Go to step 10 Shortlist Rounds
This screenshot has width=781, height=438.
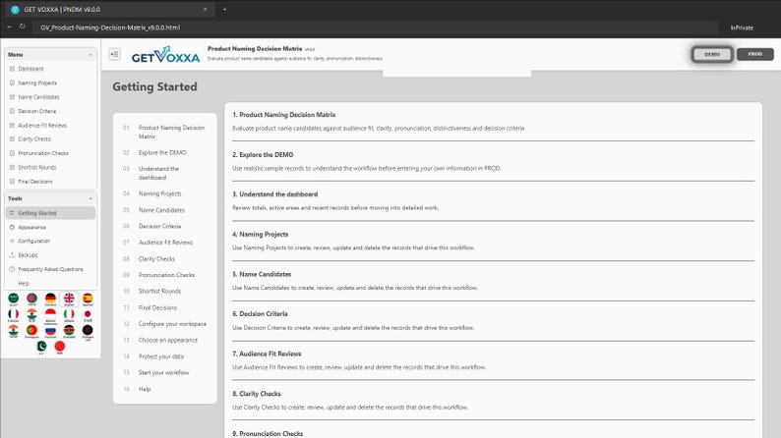click(x=165, y=292)
